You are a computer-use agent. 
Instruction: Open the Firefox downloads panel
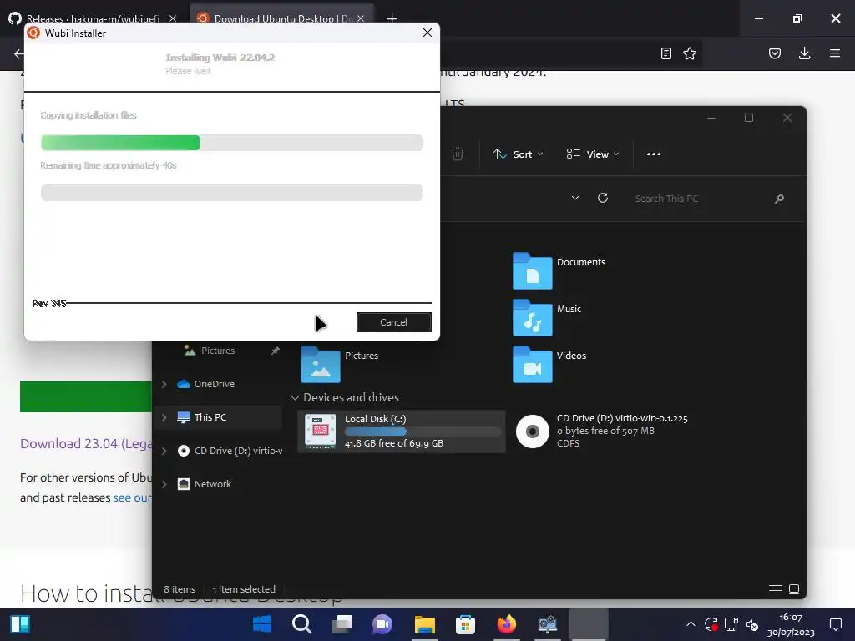coord(804,53)
